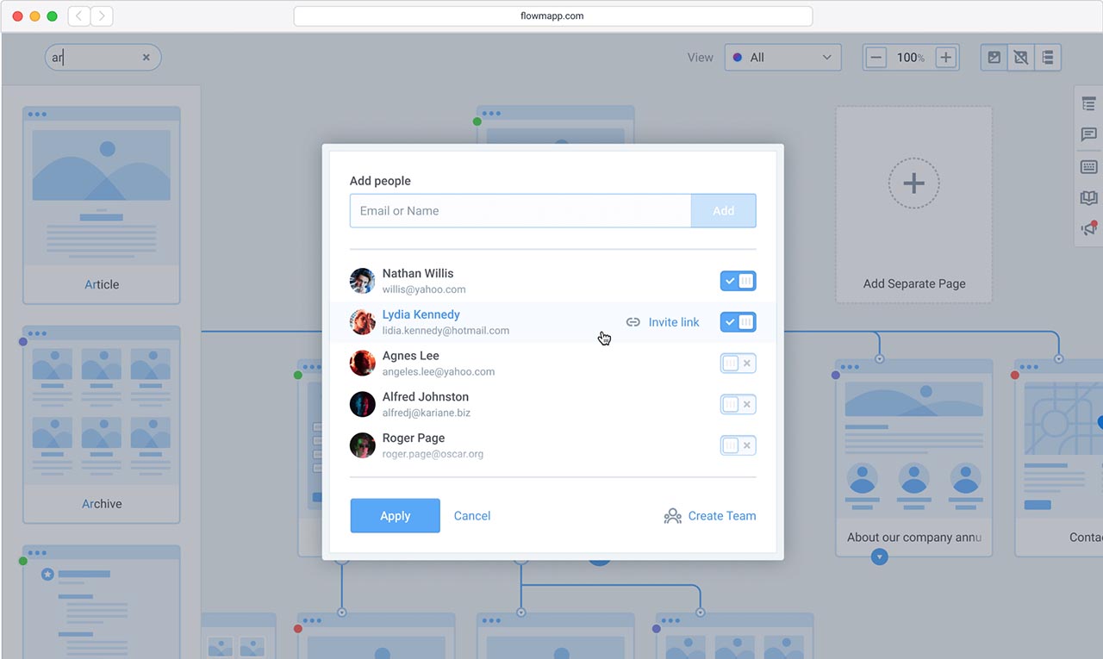The width and height of the screenshot is (1103, 659).
Task: Click Nathan Willis name text
Action: [x=418, y=273]
